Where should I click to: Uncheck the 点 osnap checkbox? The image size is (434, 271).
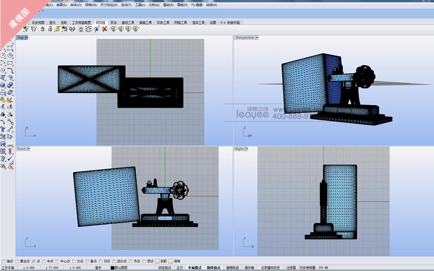click(x=34, y=261)
